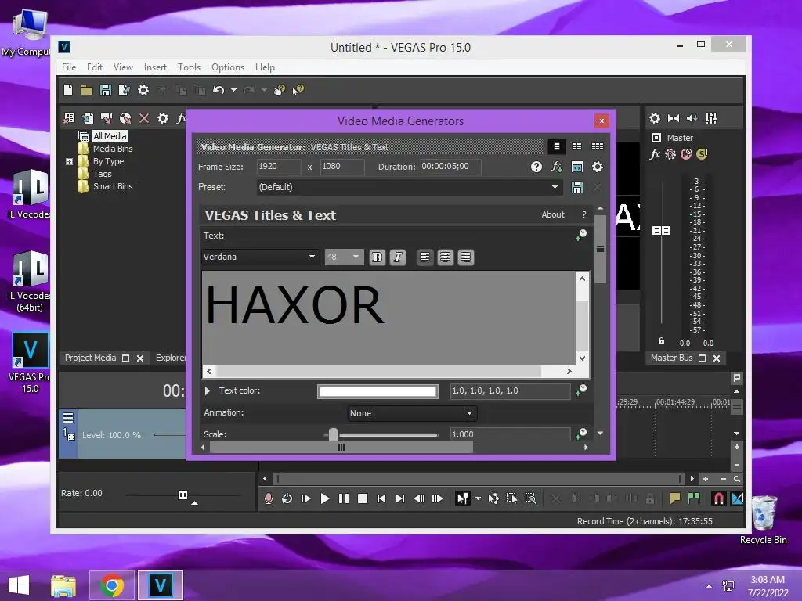Click the Play button in transport bar

click(324, 498)
